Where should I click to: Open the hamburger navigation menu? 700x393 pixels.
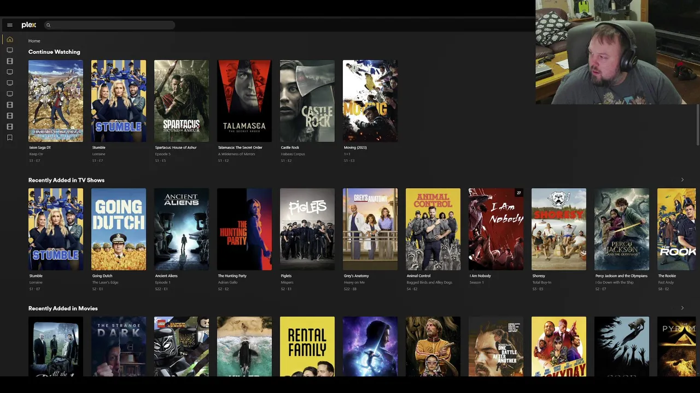click(x=9, y=25)
